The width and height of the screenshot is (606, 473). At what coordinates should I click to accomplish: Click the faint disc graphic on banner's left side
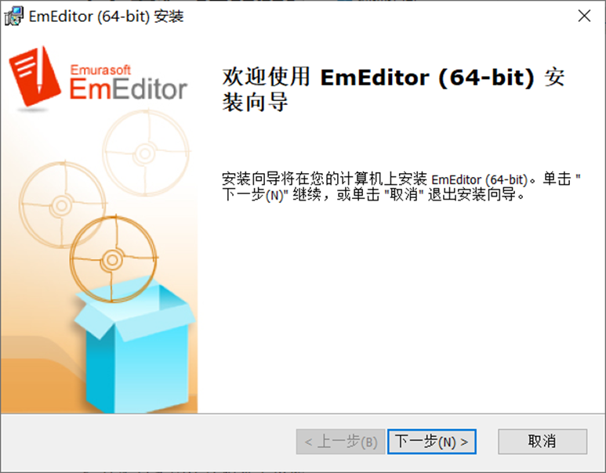(x=62, y=204)
